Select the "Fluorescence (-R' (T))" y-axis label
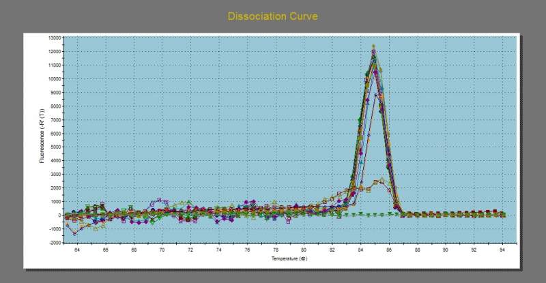 pos(42,136)
